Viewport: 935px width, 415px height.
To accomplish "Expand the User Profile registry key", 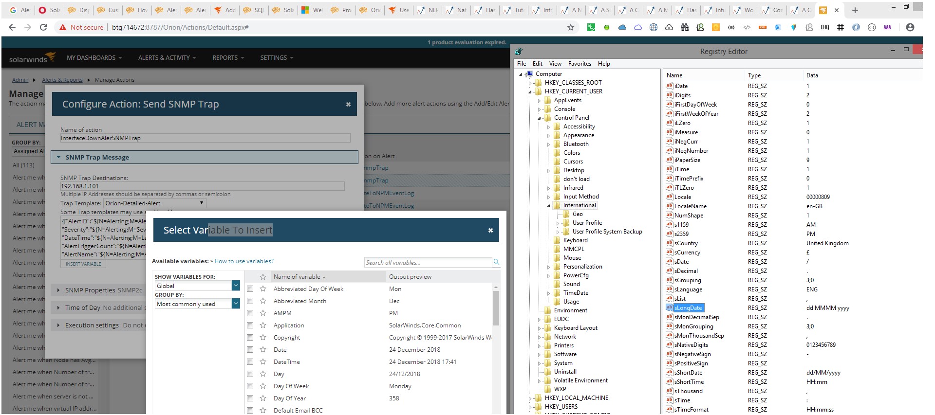I will 558,223.
